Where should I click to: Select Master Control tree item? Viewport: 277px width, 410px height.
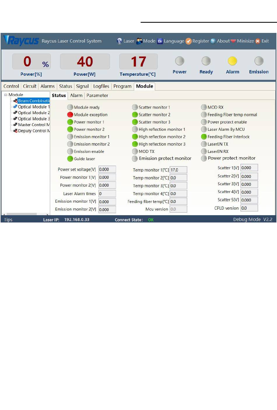click(x=34, y=125)
